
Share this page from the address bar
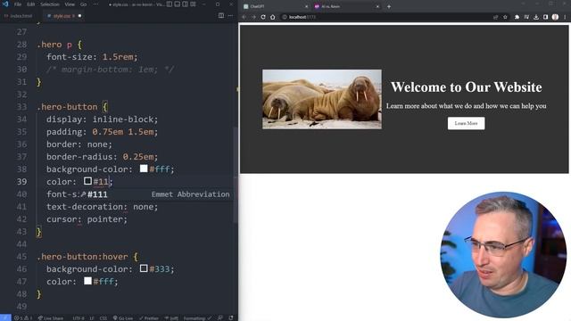pyautogui.click(x=496, y=17)
